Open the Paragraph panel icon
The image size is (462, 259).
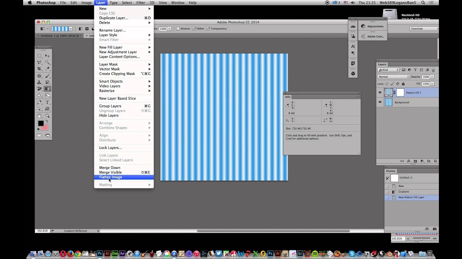(x=353, y=53)
